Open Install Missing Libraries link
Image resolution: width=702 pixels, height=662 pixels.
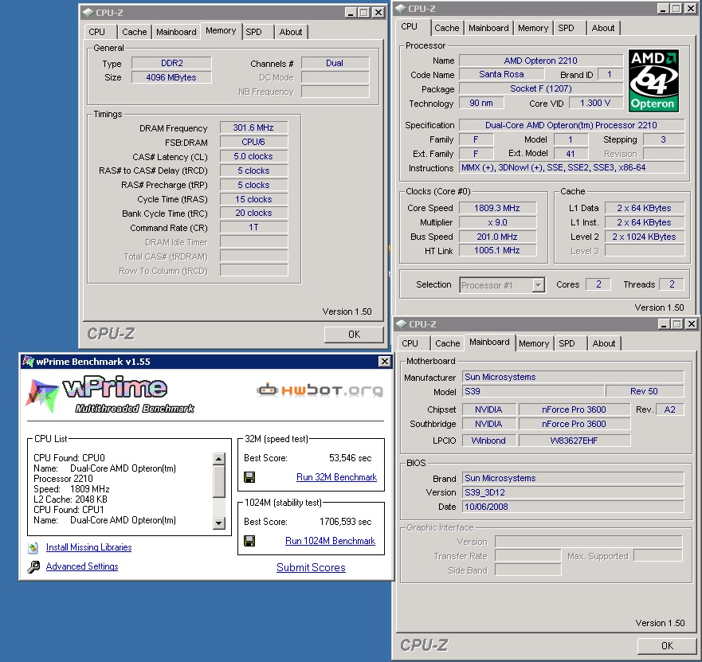click(88, 547)
